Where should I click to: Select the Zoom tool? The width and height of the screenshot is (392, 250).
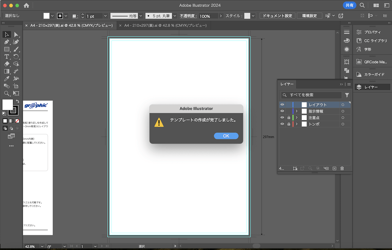point(7,93)
